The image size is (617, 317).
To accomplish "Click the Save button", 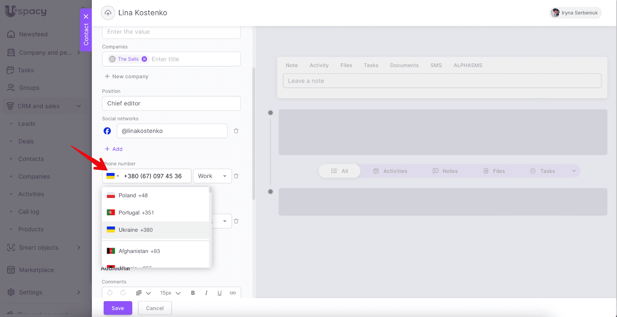I will [x=118, y=308].
